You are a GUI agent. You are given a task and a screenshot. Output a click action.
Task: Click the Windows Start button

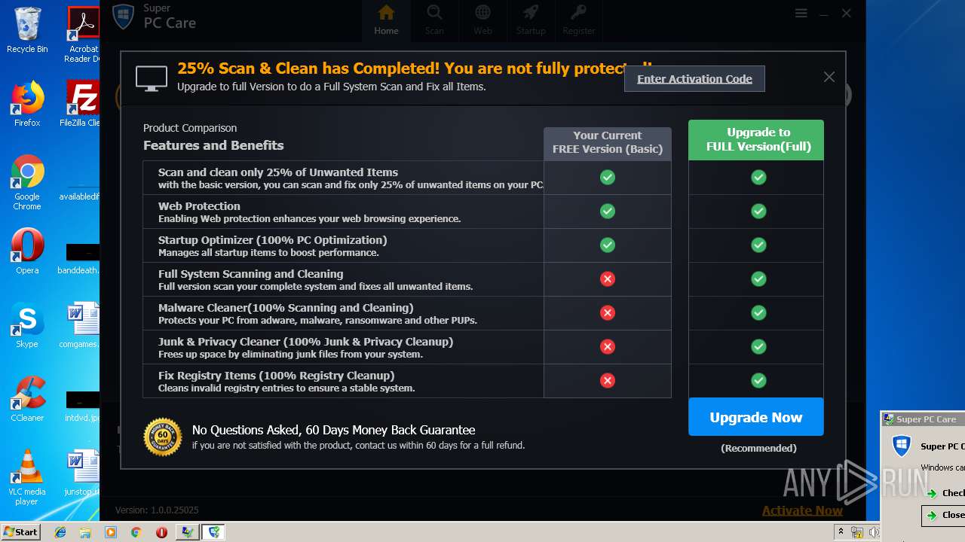pyautogui.click(x=21, y=531)
